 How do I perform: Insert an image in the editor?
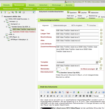78,92
